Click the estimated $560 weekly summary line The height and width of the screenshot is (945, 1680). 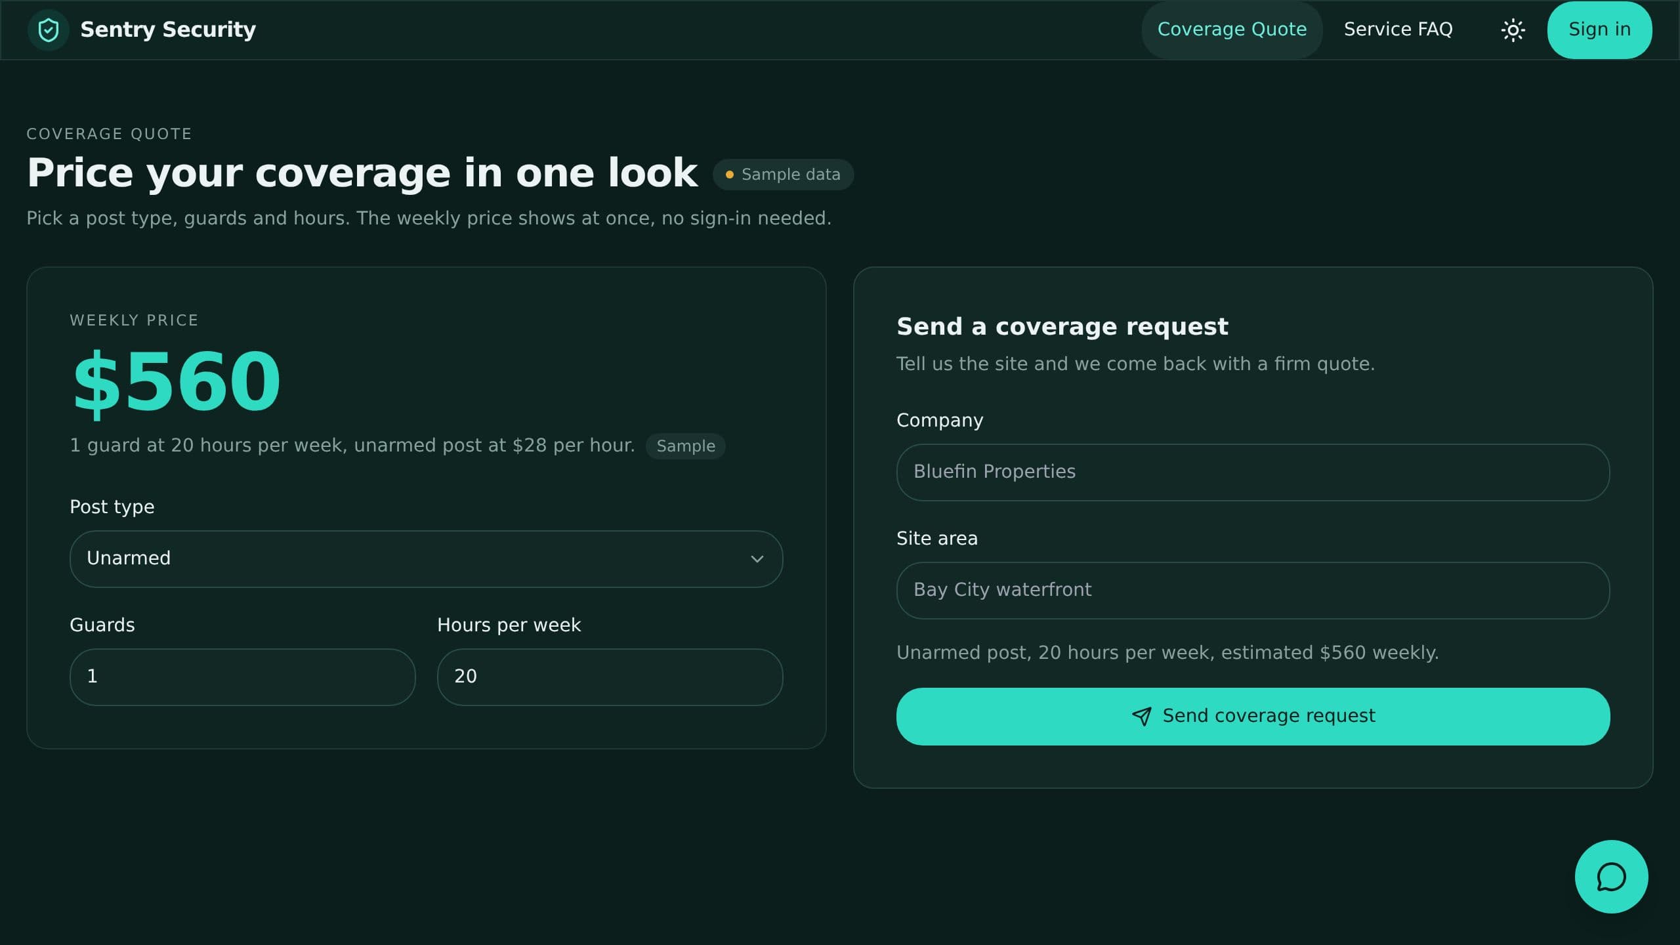tap(1167, 653)
